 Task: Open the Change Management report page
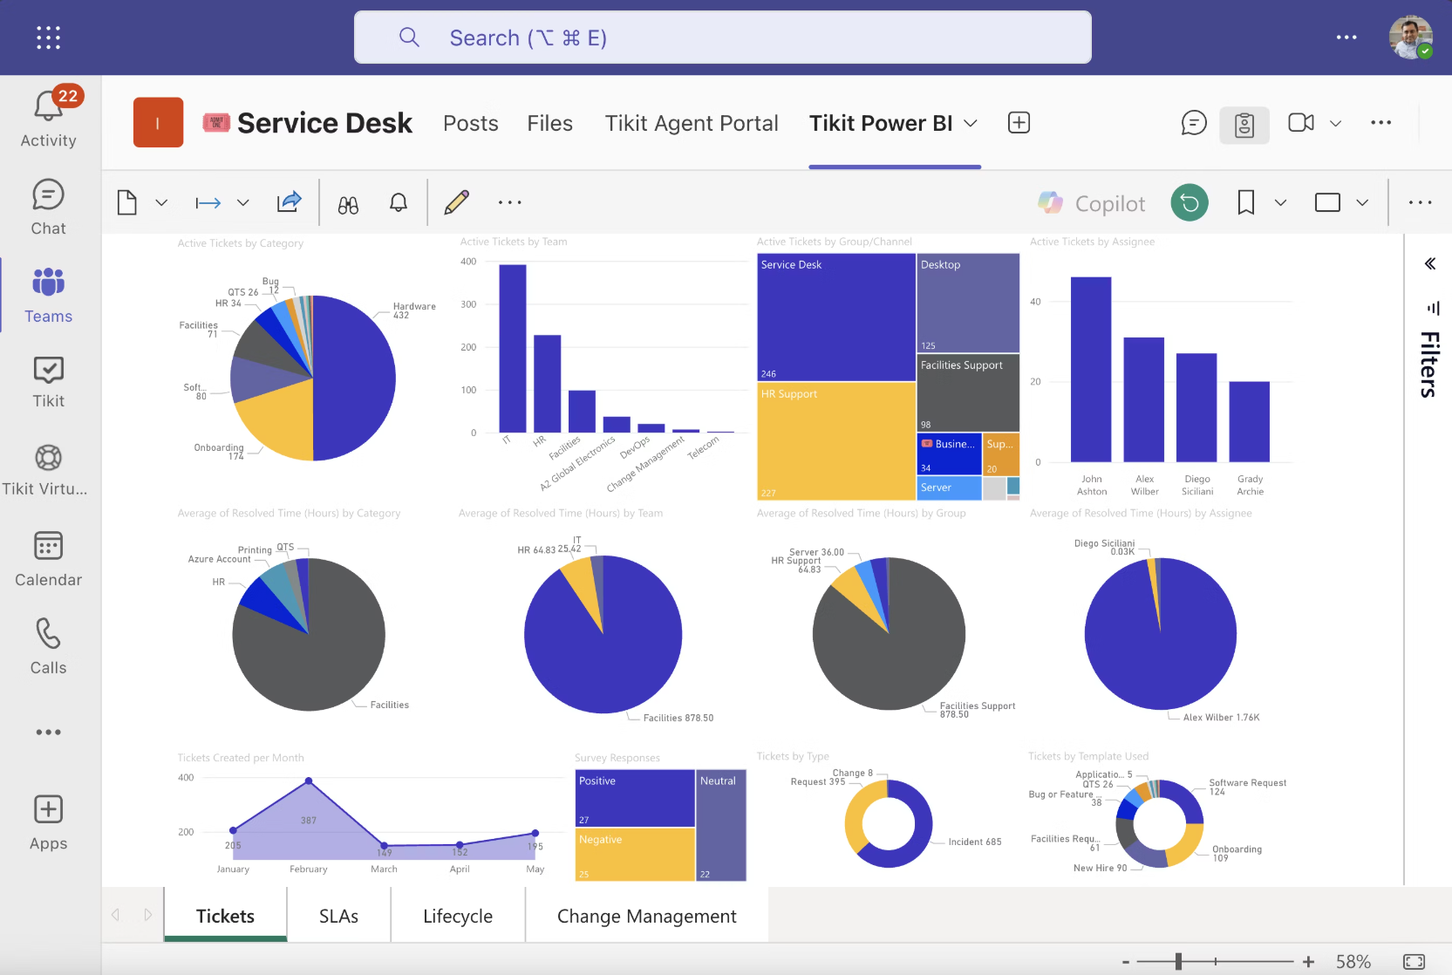coord(647,916)
